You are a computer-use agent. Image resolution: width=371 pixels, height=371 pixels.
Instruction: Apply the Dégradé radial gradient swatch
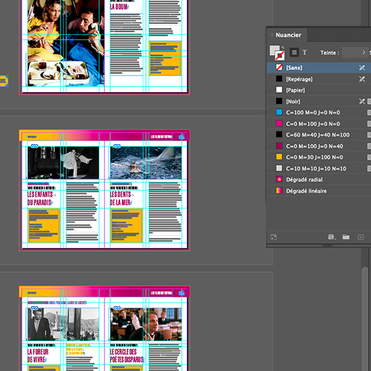318,179
